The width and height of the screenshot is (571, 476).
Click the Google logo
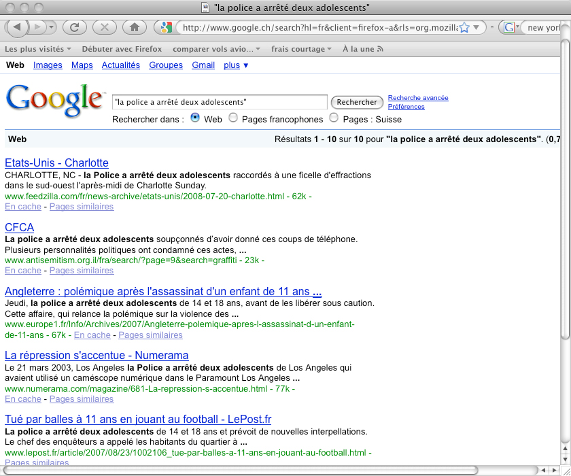(x=54, y=100)
